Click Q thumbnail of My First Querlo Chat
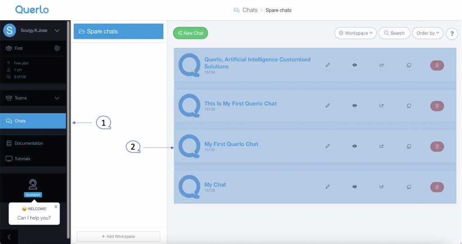Image resolution: width=462 pixels, height=244 pixels. (189, 146)
